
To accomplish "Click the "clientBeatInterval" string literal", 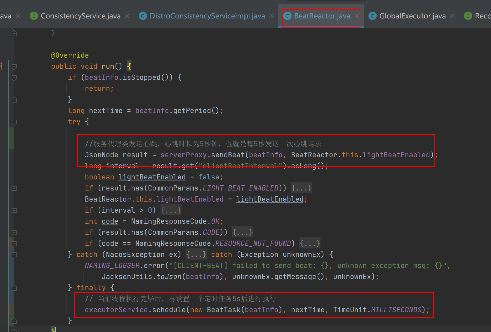I will pos(241,166).
